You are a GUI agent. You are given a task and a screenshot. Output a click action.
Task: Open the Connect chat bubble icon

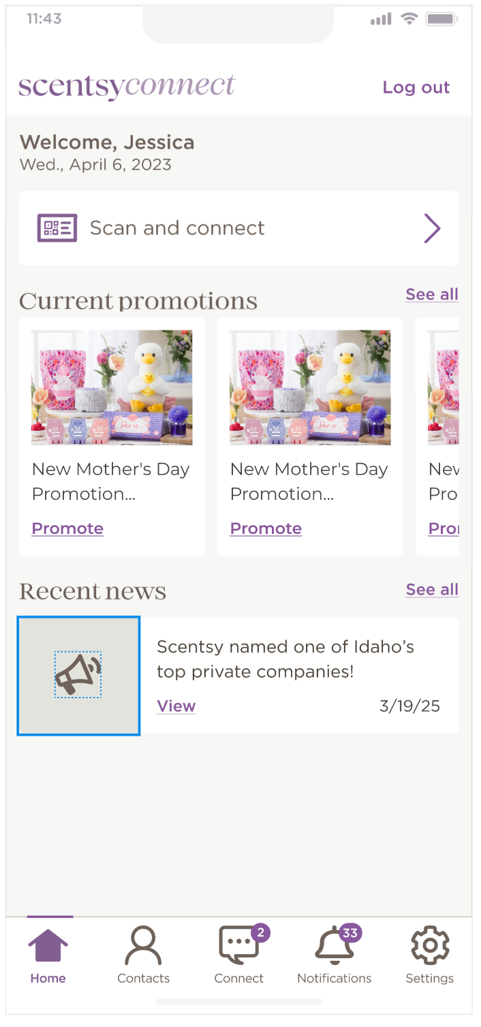pyautogui.click(x=238, y=946)
